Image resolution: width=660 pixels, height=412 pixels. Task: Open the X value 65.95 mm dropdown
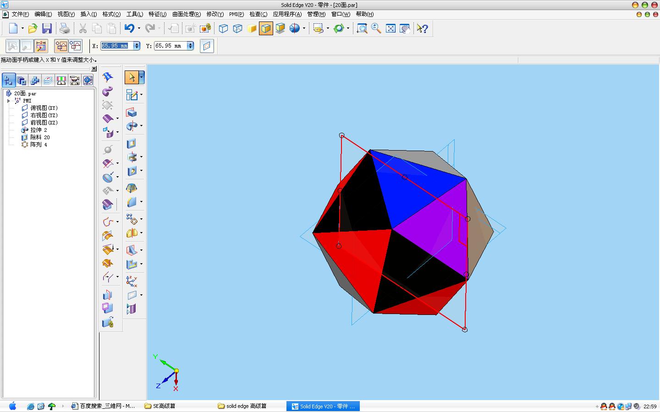[x=137, y=46]
